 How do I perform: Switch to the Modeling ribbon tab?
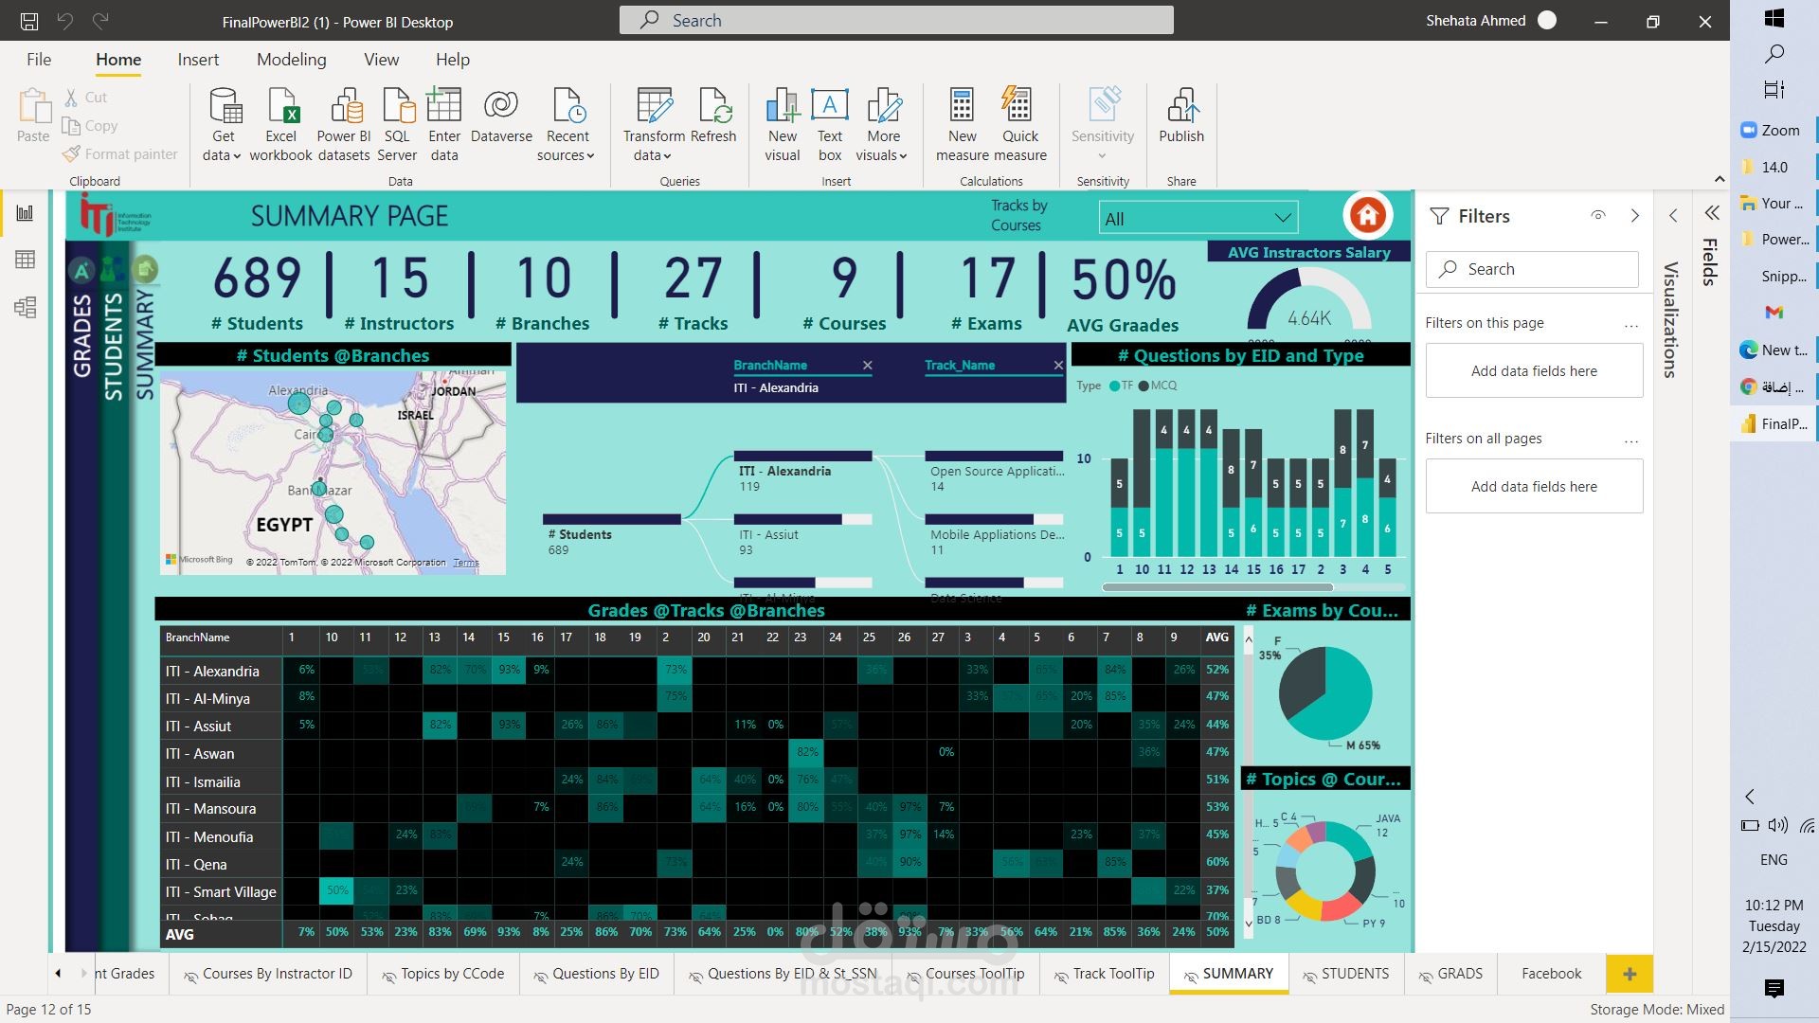tap(291, 60)
